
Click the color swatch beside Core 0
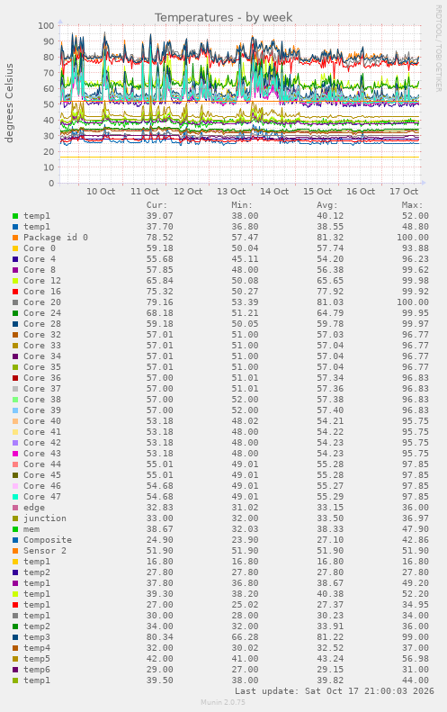click(15, 248)
